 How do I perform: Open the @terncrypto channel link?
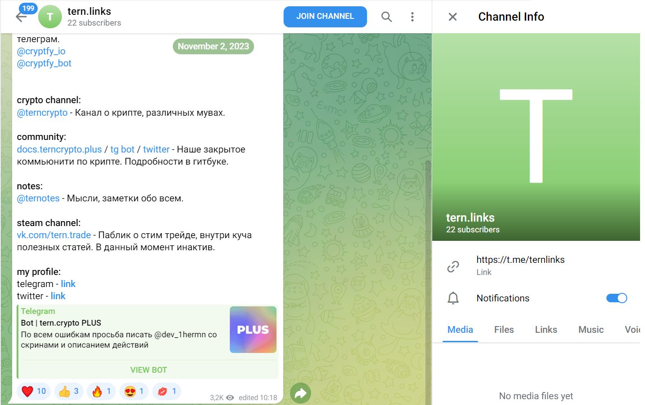(42, 113)
